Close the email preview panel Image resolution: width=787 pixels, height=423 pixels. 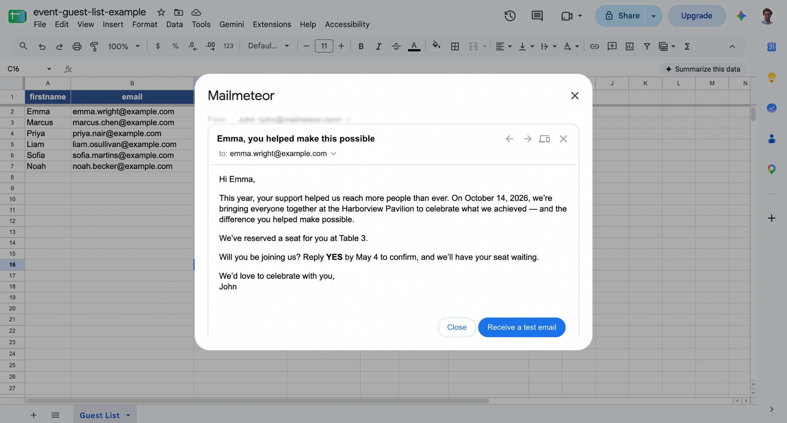click(x=563, y=139)
